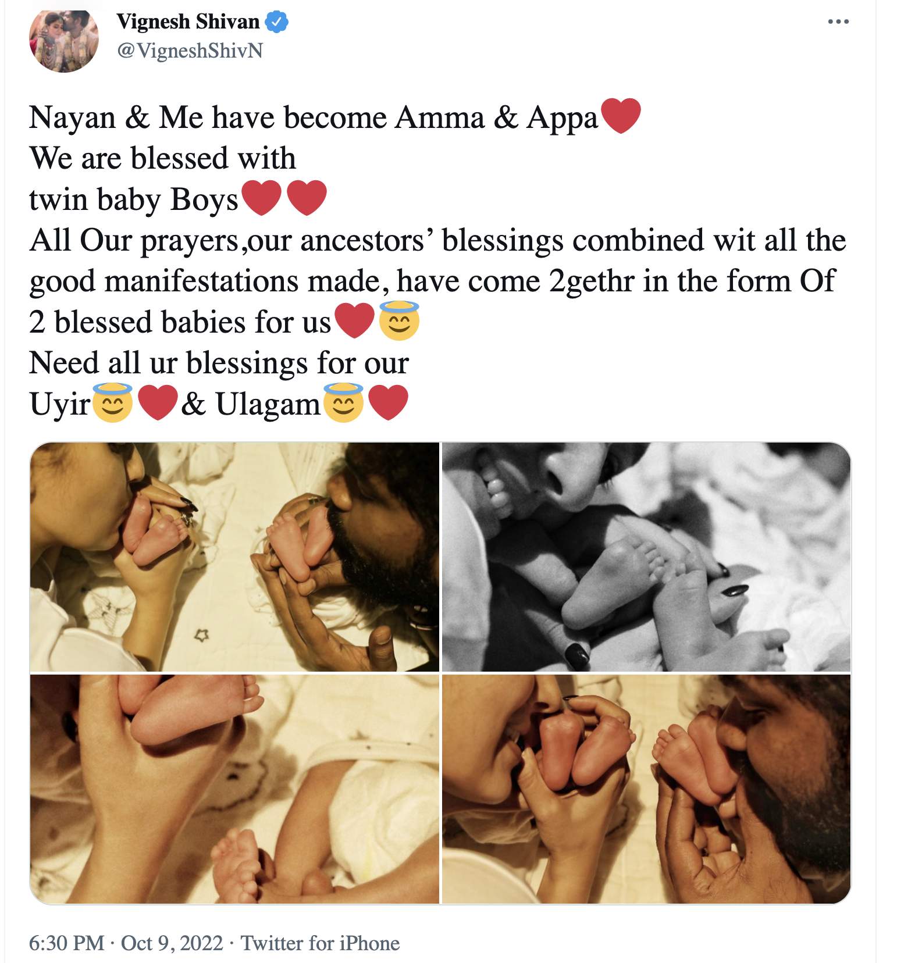Open the three-dot more options menu

point(838,22)
